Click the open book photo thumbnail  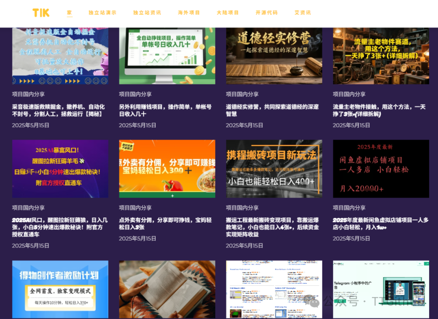(167, 289)
